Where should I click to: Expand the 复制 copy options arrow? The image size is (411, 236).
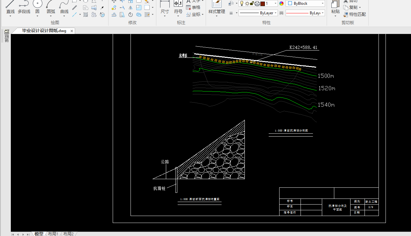click(360, 7)
